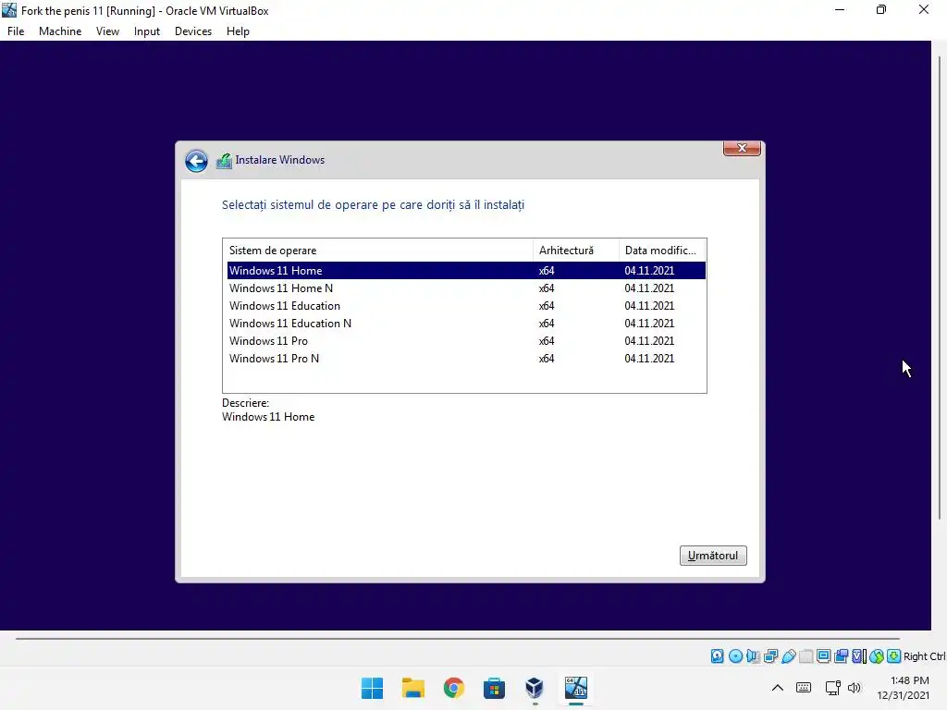Open VirtualBox Manager taskbar icon
Screen dimensions: 947x710
(x=535, y=688)
